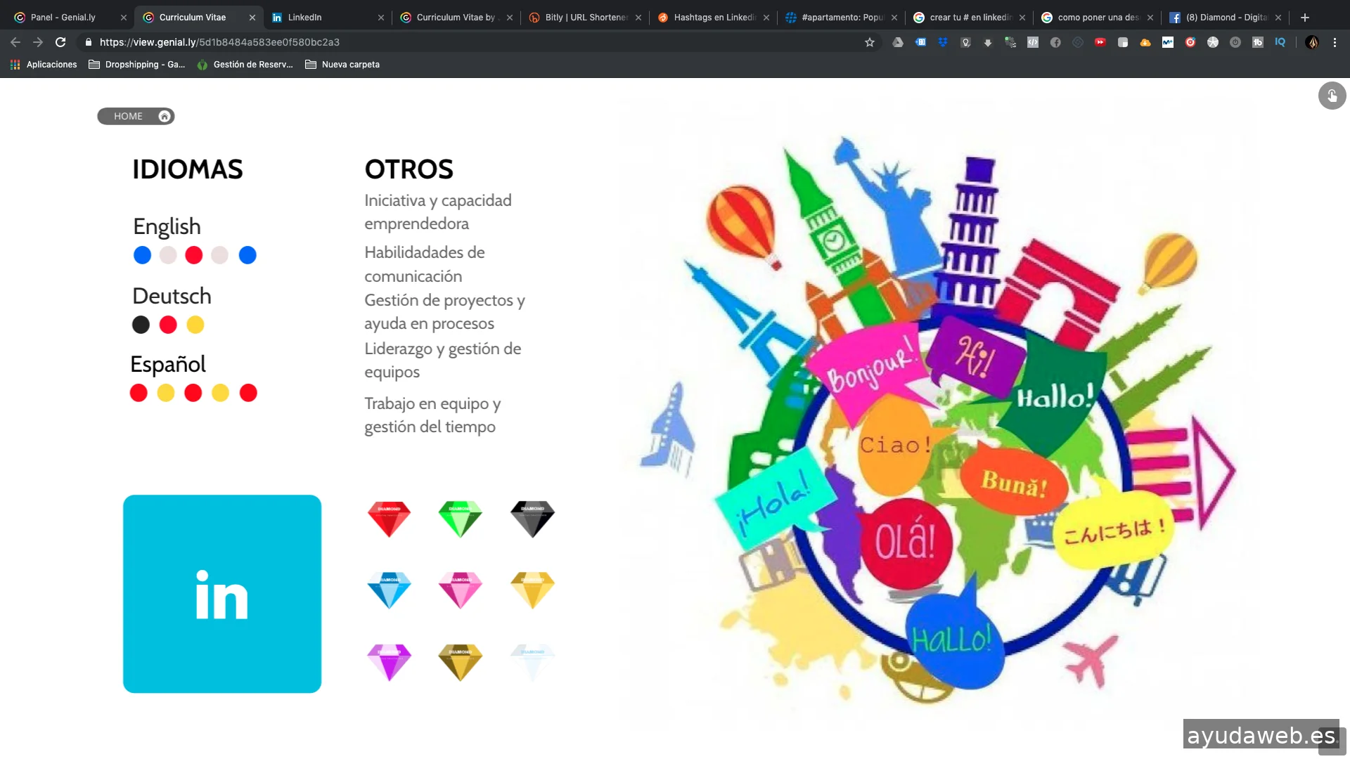Bookmark this page with the star icon
This screenshot has height=759, width=1350.
pyautogui.click(x=870, y=42)
